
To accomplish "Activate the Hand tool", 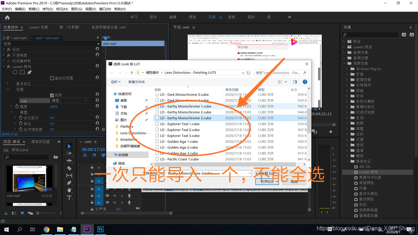I will tap(69, 190).
